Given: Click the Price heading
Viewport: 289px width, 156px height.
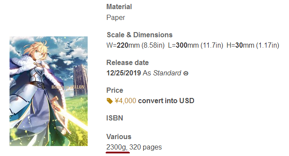Looking at the screenshot, I should [x=115, y=90].
